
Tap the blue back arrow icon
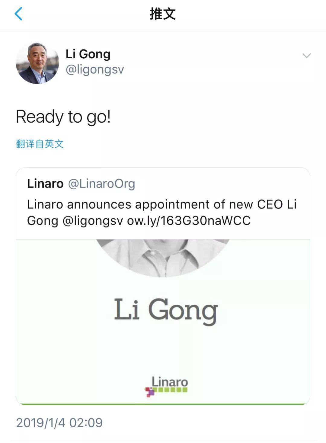[x=18, y=14]
